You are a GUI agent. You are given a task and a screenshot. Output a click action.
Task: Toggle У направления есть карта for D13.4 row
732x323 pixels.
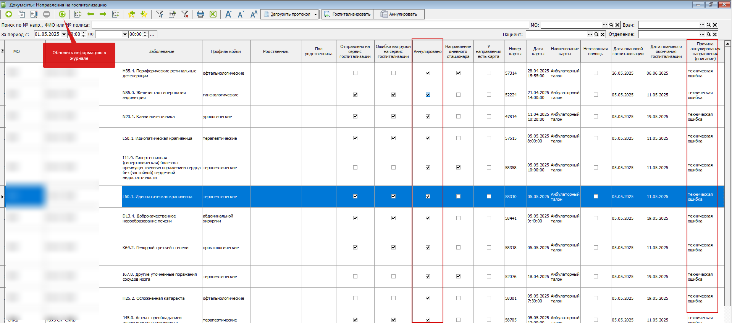pyautogui.click(x=489, y=218)
